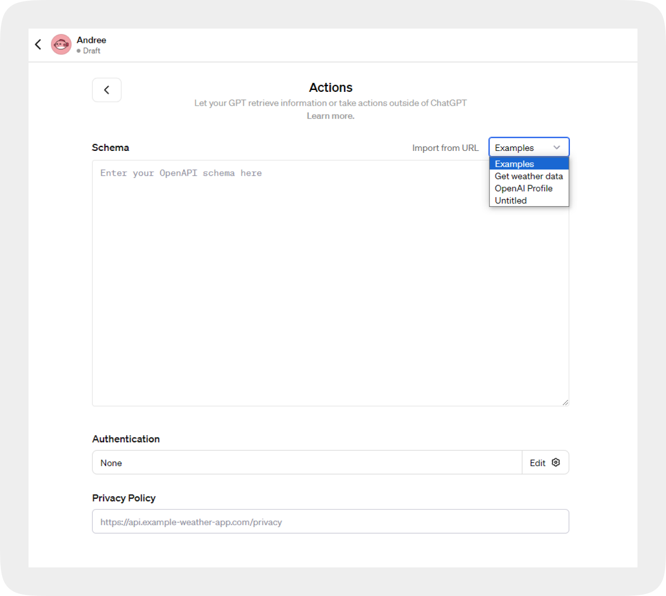Click the back arrow above the Schema section
666x596 pixels.
[107, 89]
